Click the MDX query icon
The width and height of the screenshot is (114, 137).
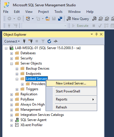pyautogui.click(x=101, y=19)
